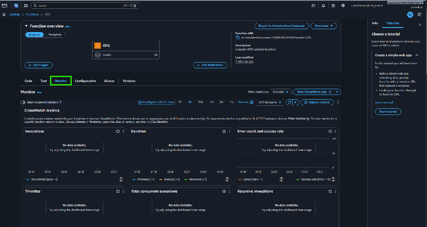
Task: Copy the Function ARN
Action: tap(237, 37)
